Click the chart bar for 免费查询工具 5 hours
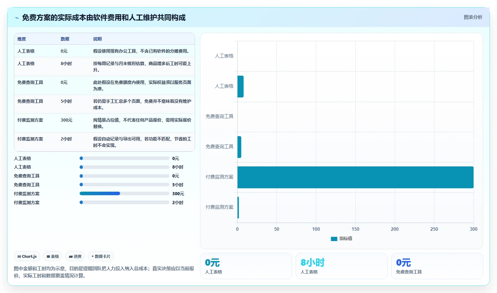 point(239,147)
